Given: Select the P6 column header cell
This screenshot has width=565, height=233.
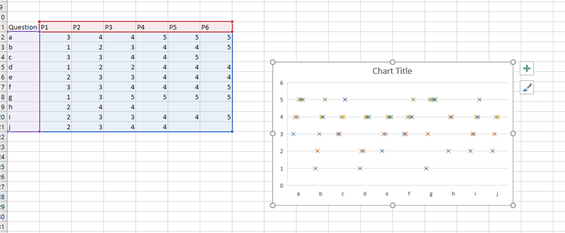Looking at the screenshot, I should click(x=216, y=27).
